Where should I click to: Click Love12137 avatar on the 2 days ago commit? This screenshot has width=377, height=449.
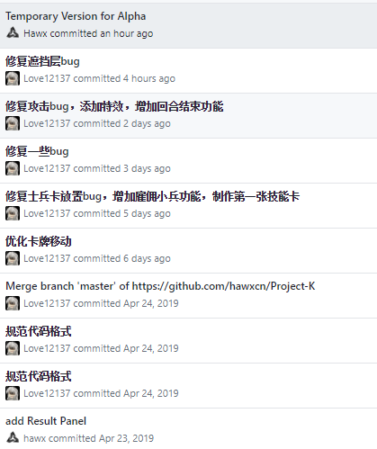pyautogui.click(x=13, y=123)
